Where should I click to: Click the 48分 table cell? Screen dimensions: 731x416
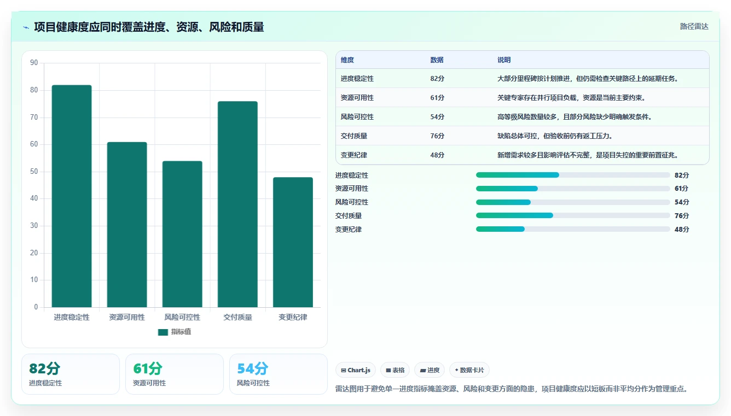437,155
